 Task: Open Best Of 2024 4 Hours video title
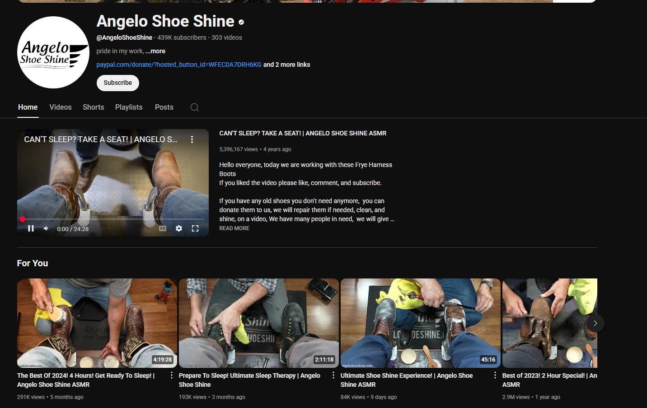(x=86, y=380)
